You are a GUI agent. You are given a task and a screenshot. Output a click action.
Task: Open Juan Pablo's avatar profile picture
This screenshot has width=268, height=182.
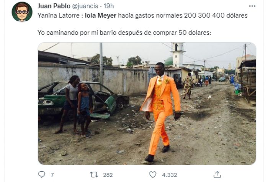(22, 12)
